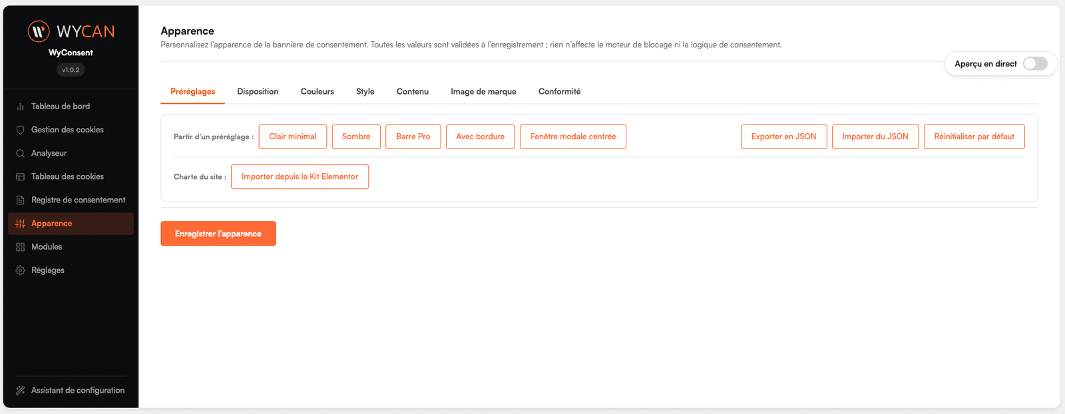
Task: Click the Tableau des cookies table icon
Action: coord(21,176)
